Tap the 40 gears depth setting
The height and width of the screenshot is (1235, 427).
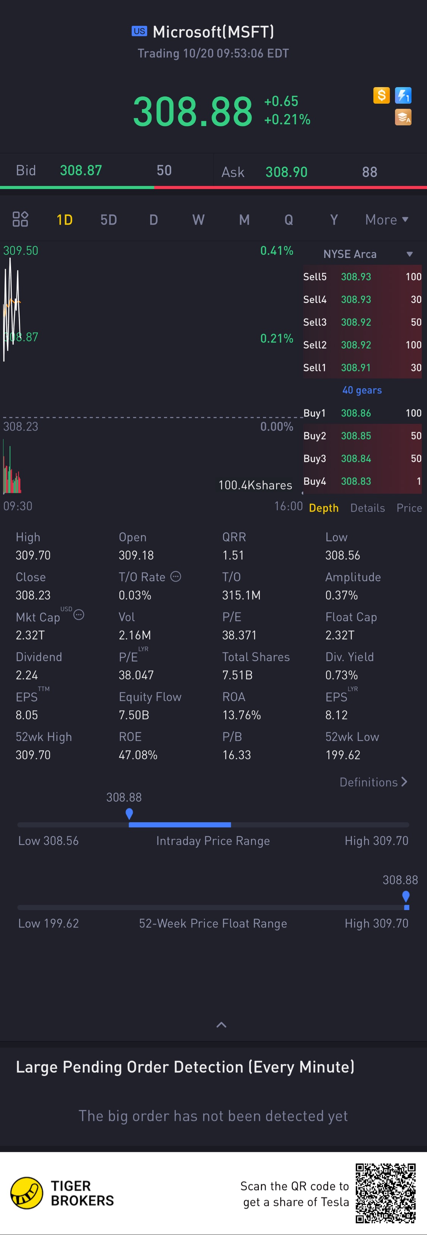coord(362,390)
